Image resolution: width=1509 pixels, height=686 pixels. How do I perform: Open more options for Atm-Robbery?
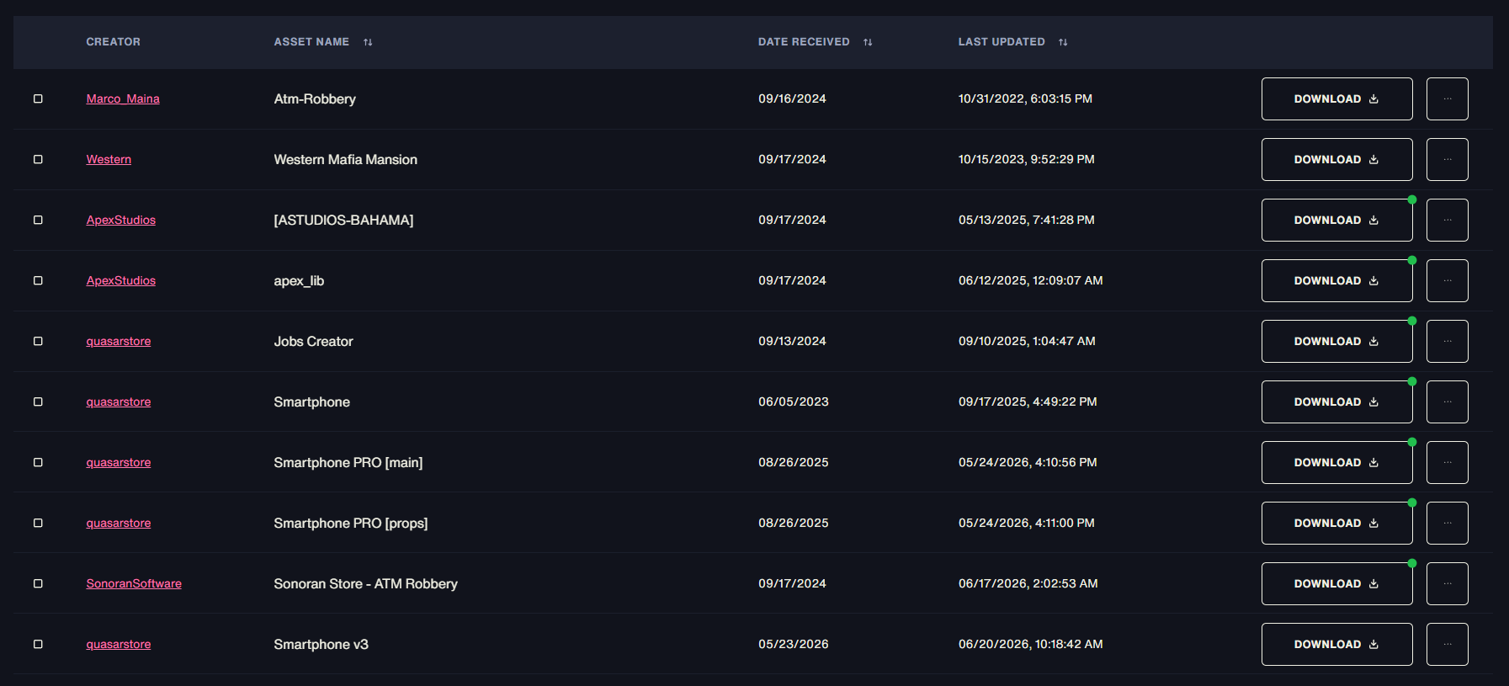(x=1447, y=98)
